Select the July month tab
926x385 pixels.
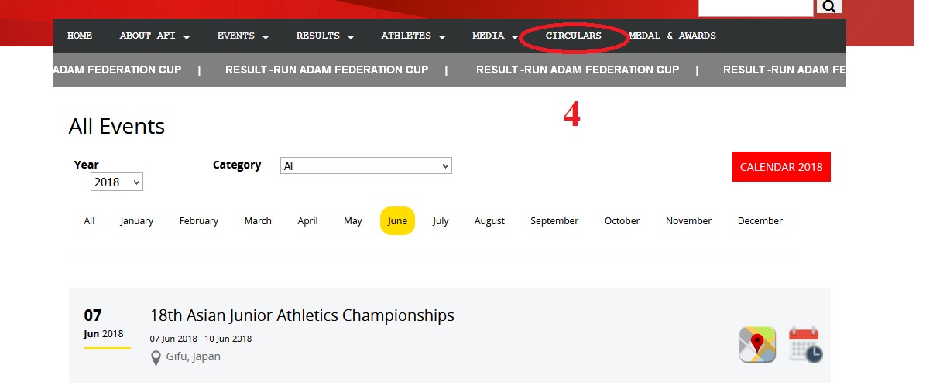click(x=441, y=221)
